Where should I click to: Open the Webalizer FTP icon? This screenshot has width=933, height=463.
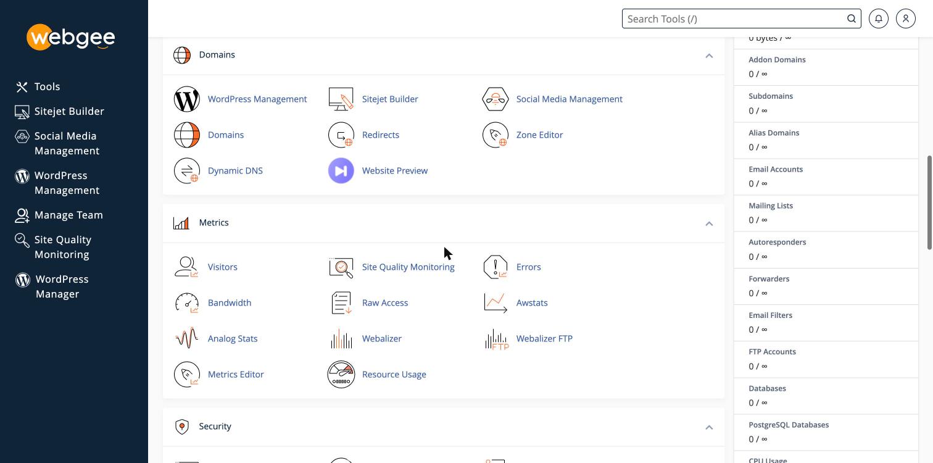[x=496, y=338]
